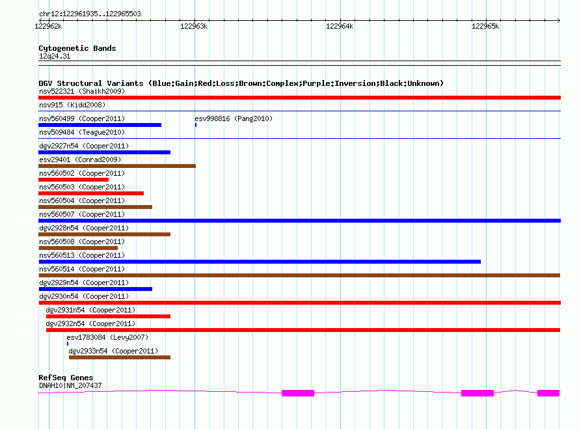The image size is (579, 429).
Task: Open the esv998816 (Pang2010) variant label
Action: click(234, 118)
